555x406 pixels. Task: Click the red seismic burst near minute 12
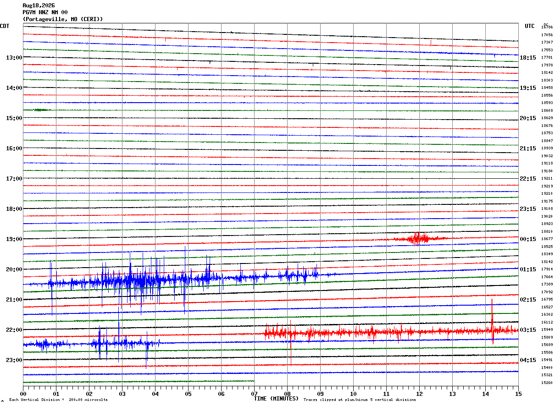(x=419, y=238)
